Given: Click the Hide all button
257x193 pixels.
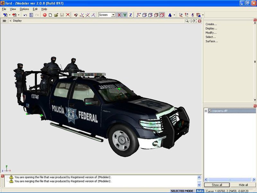Looking at the screenshot, I should pos(243,185).
